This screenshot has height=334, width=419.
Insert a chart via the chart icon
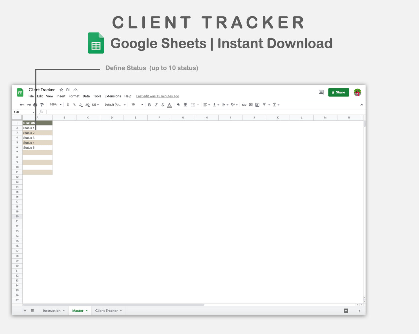click(x=257, y=105)
